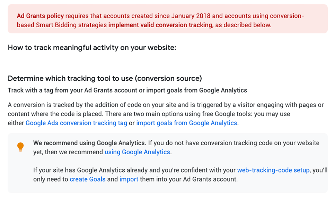Image resolution: width=335 pixels, height=197 pixels.
Task: Click the Smart Bidding strategies text
Action: (71, 25)
